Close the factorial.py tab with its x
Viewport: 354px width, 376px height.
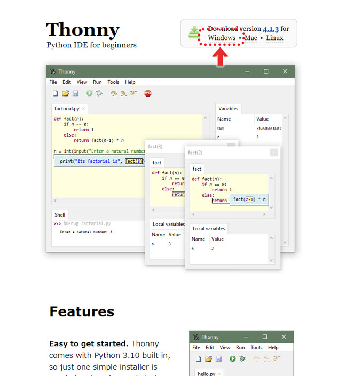tap(83, 109)
